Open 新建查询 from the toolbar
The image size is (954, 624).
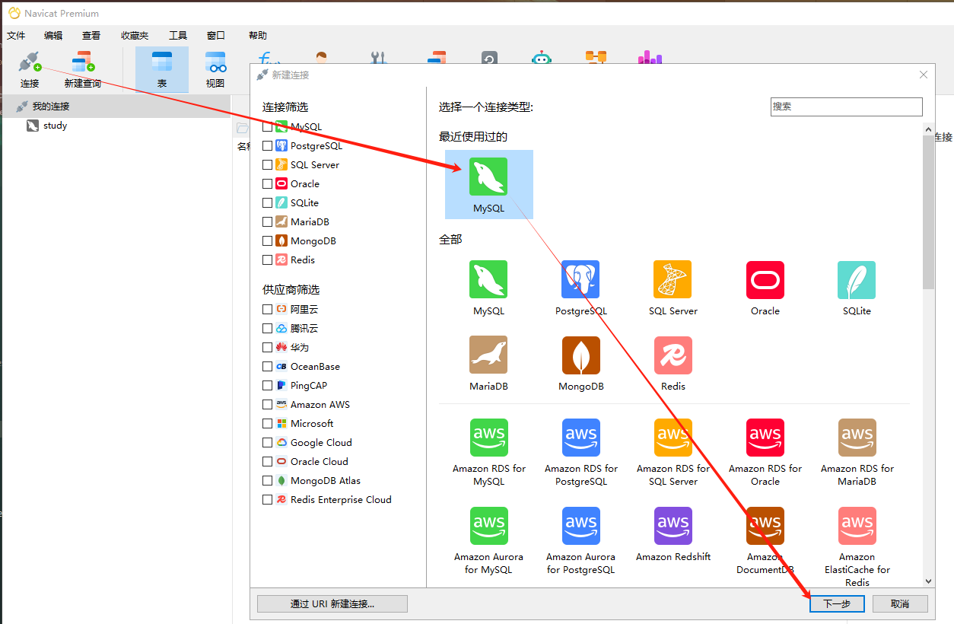(x=82, y=70)
